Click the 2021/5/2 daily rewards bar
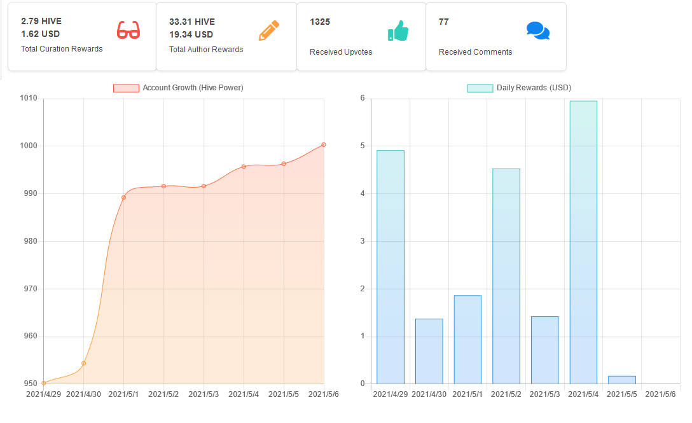The width and height of the screenshot is (692, 423). coord(506,277)
